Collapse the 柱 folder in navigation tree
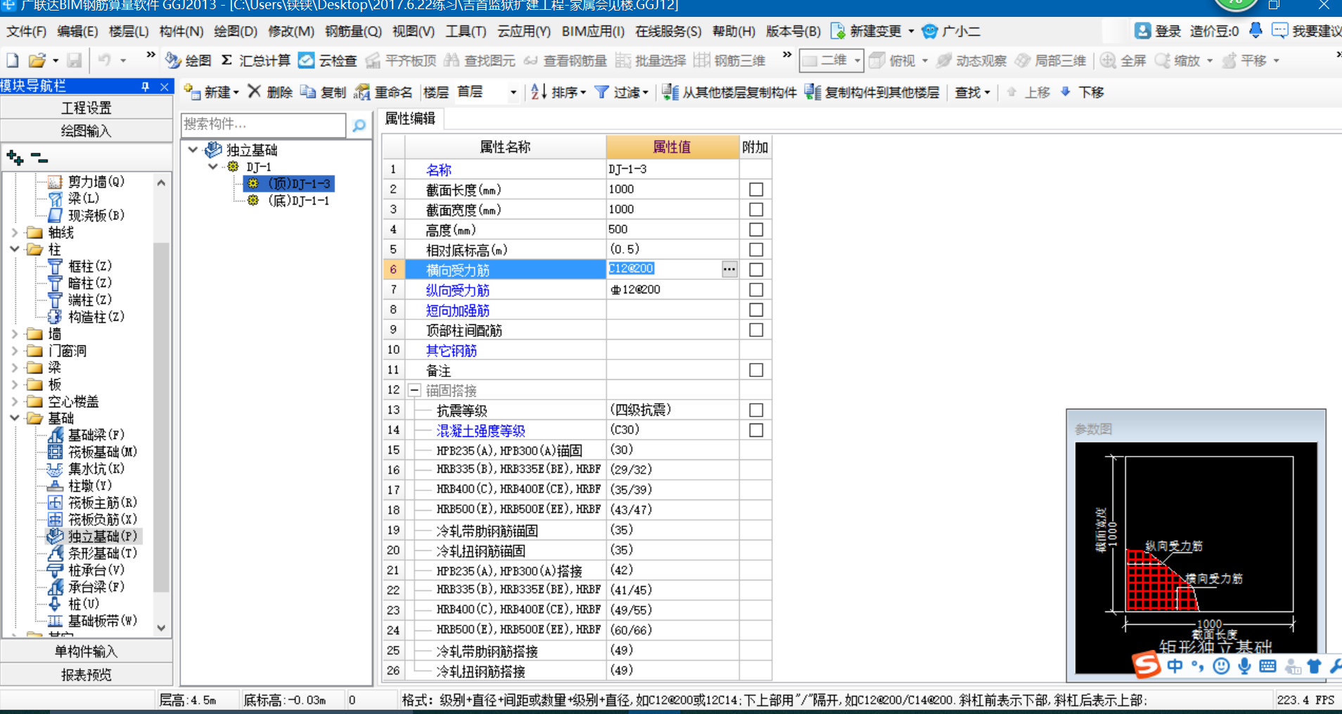This screenshot has width=1342, height=714. tap(15, 249)
